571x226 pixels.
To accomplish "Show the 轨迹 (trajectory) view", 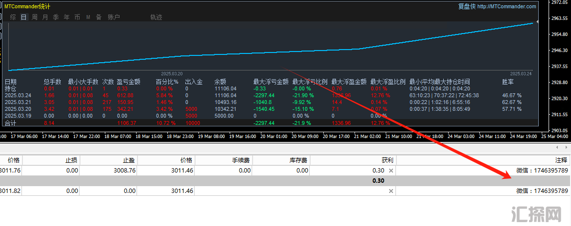I will click(x=156, y=17).
